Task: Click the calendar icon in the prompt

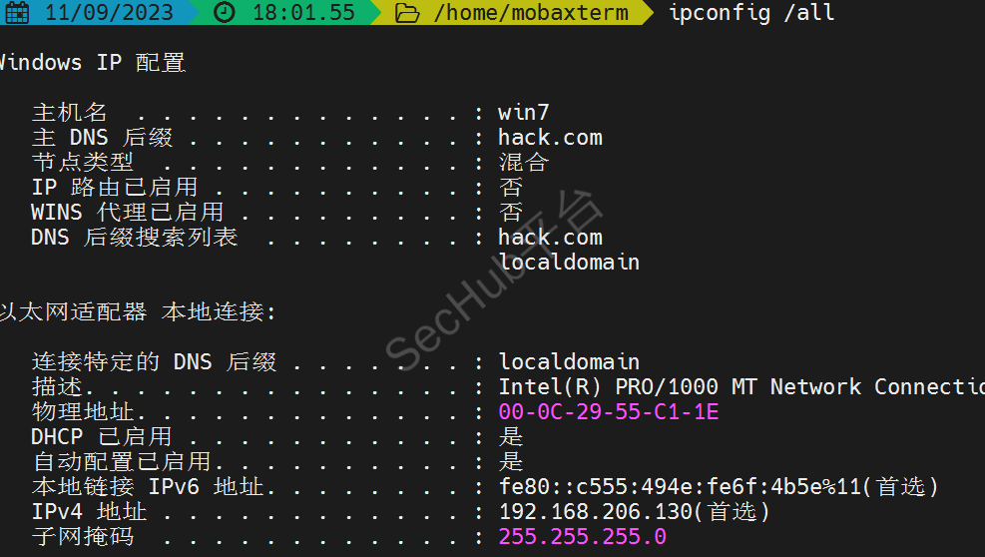Action: point(17,13)
